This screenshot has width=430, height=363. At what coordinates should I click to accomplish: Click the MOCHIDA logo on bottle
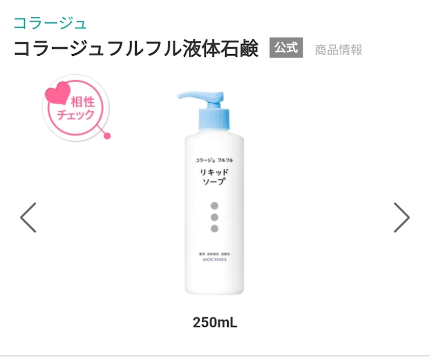tap(214, 259)
